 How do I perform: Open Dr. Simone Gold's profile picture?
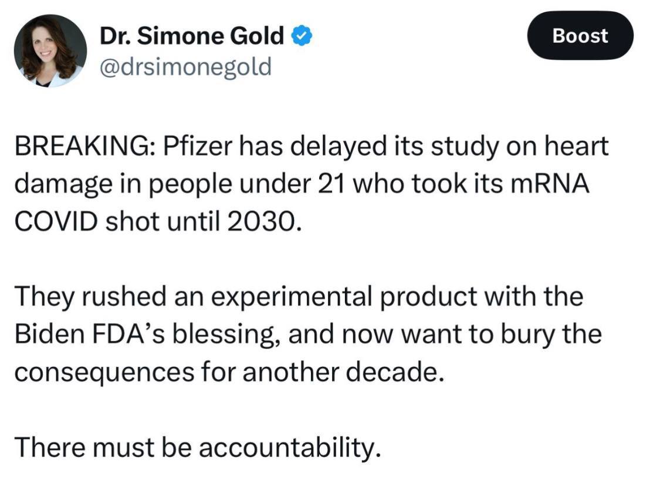[x=50, y=51]
